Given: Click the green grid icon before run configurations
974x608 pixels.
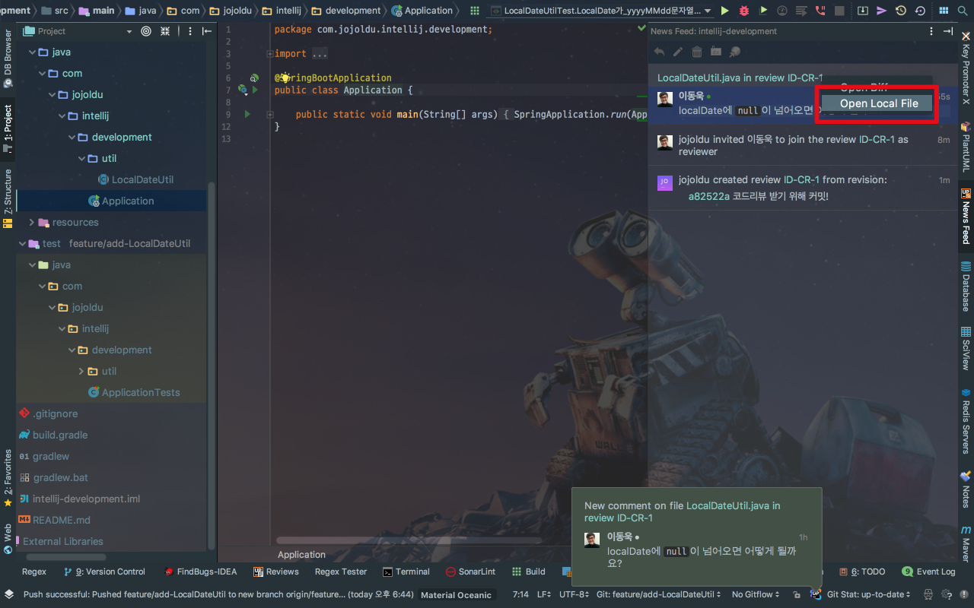Looking at the screenshot, I should [475, 11].
